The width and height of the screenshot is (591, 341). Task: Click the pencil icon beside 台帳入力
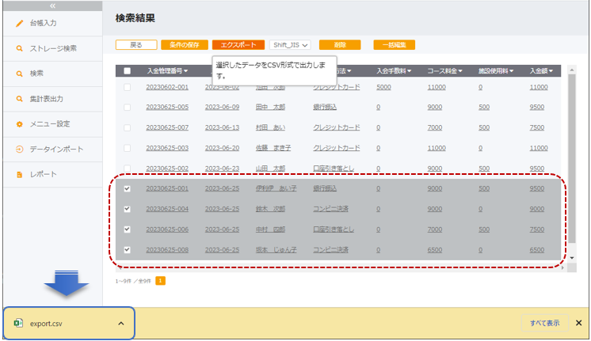[x=19, y=23]
